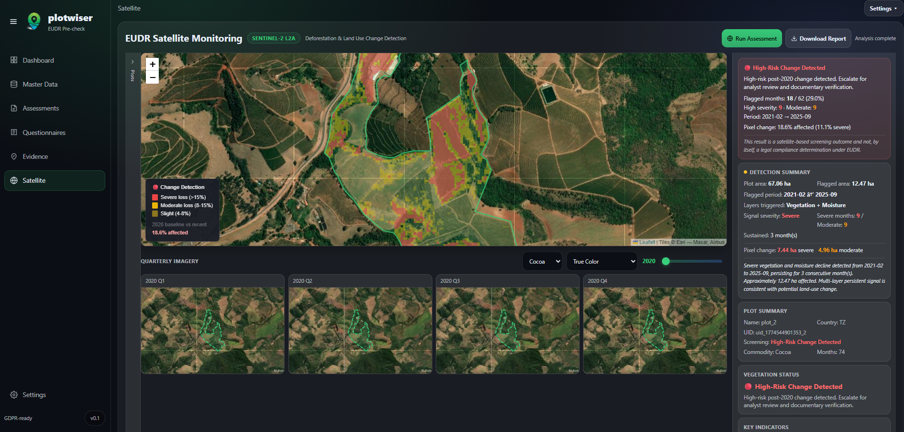Toggle the sidebar with the hamburger icon

(13, 21)
